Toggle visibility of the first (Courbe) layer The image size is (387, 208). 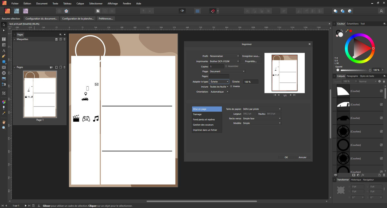(x=381, y=91)
